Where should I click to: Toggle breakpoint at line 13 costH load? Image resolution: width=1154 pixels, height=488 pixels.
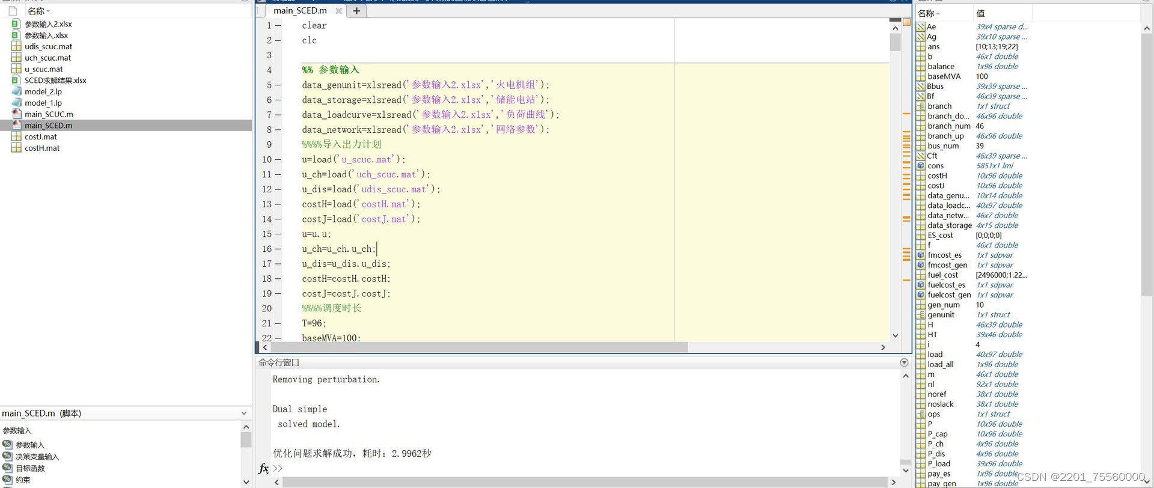278,204
